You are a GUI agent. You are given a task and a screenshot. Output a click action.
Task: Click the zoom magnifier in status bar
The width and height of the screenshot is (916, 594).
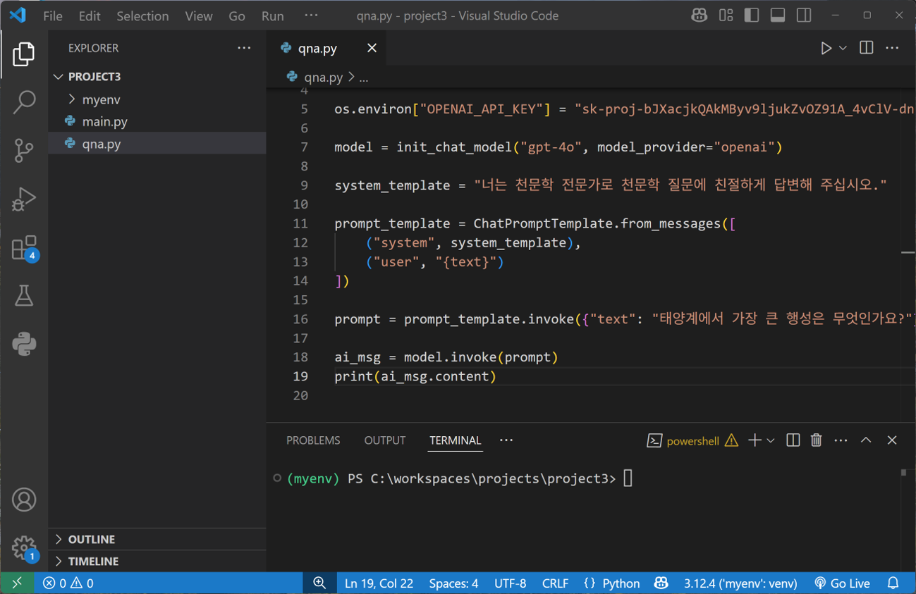(x=319, y=583)
